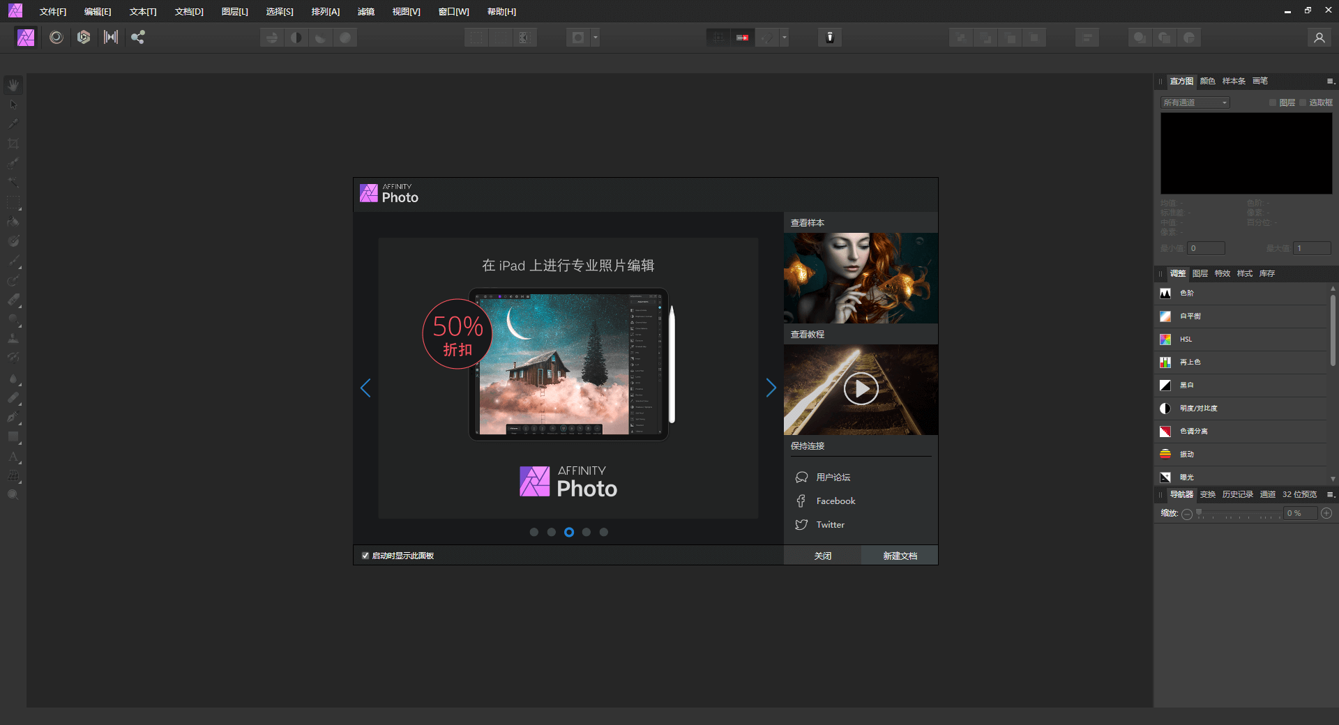Select the Paint Brush tool

tap(13, 262)
